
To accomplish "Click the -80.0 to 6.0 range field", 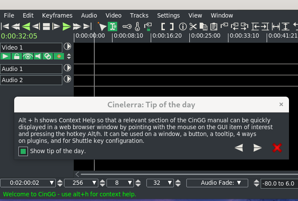I will click(x=278, y=183).
